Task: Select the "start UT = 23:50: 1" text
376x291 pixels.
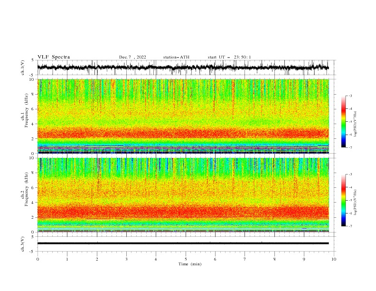Action: click(229, 57)
